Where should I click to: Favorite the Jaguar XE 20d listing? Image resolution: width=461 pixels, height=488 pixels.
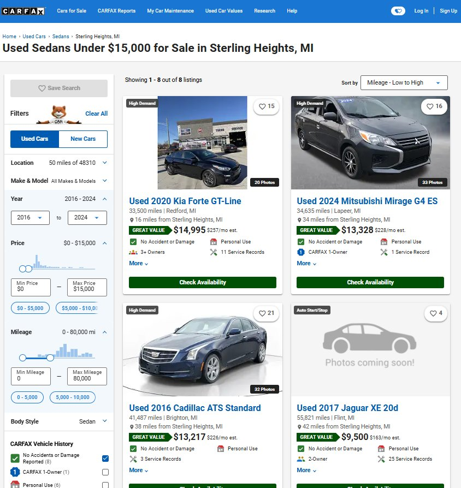[436, 313]
